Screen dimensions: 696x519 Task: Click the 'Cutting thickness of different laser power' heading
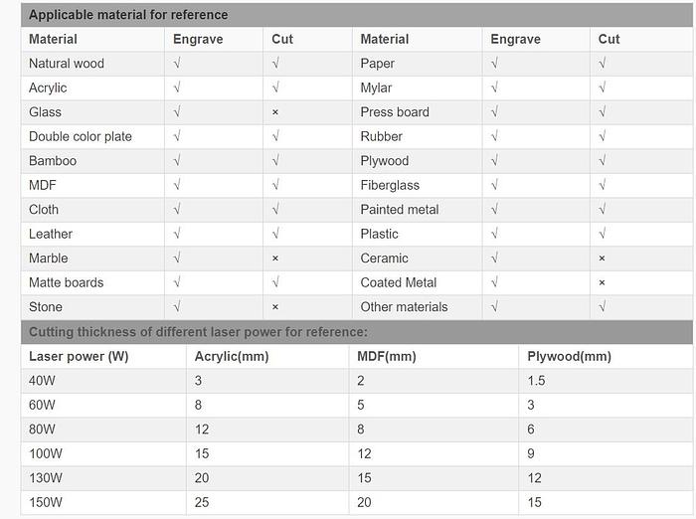[x=198, y=332]
